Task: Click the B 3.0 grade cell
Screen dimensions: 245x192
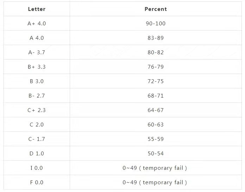Action: pyautogui.click(x=37, y=81)
